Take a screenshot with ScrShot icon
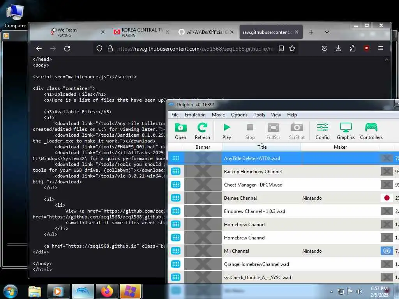Viewport: 399px width, 299px height. [297, 131]
